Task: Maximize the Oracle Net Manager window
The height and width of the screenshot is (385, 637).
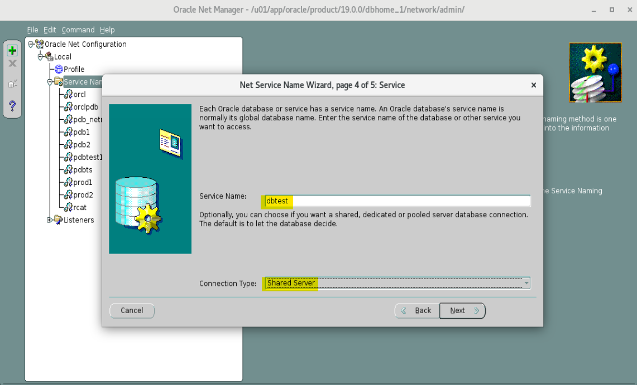Action: [x=612, y=9]
